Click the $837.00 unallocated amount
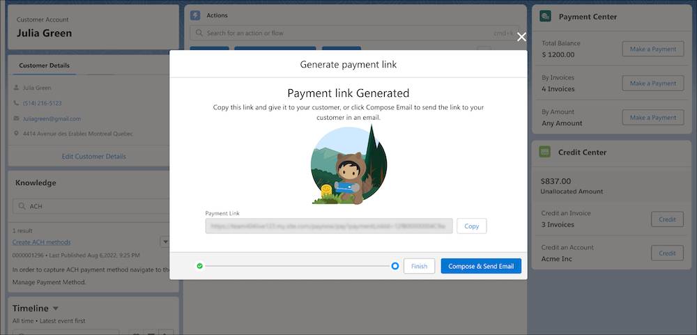 (x=556, y=181)
